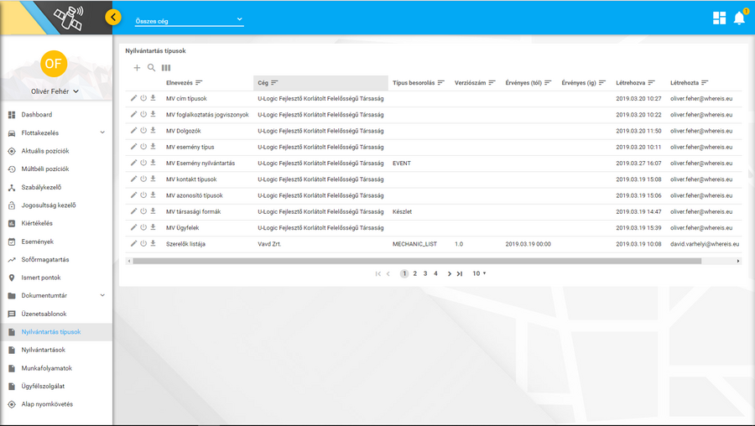Image resolution: width=755 pixels, height=426 pixels.
Task: Jump to the last page of results
Action: (460, 273)
